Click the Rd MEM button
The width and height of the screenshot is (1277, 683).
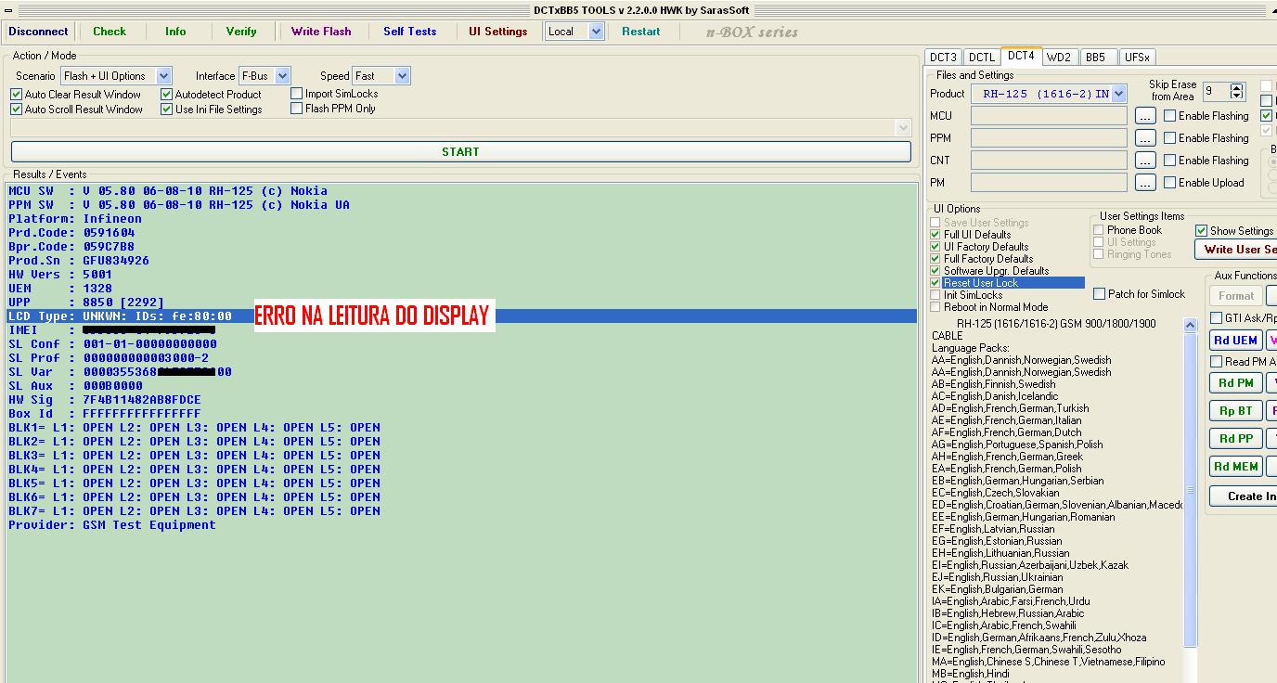[x=1236, y=466]
